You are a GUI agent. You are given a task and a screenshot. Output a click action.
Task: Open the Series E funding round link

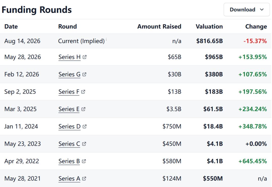69,109
